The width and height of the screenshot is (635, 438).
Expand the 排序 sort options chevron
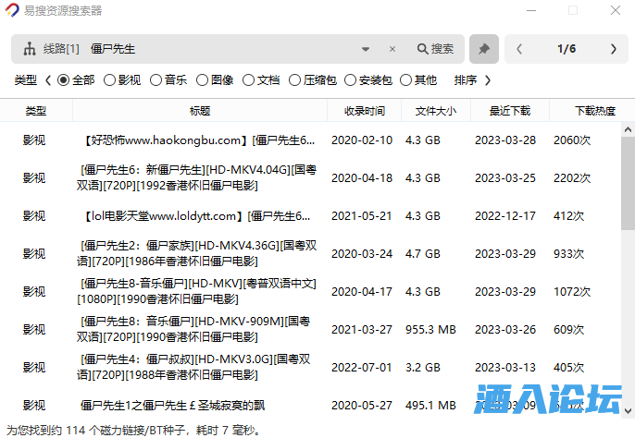pos(488,80)
